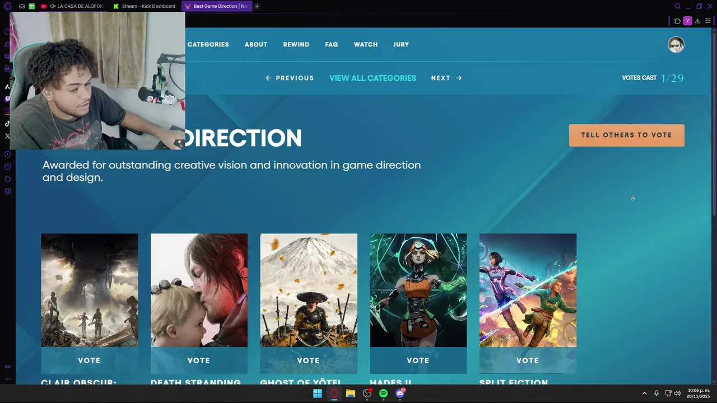Screen dimensions: 717x403
Task: Mute the LA CASA DE ALOFOKE tab audio
Action: pyautogui.click(x=53, y=6)
